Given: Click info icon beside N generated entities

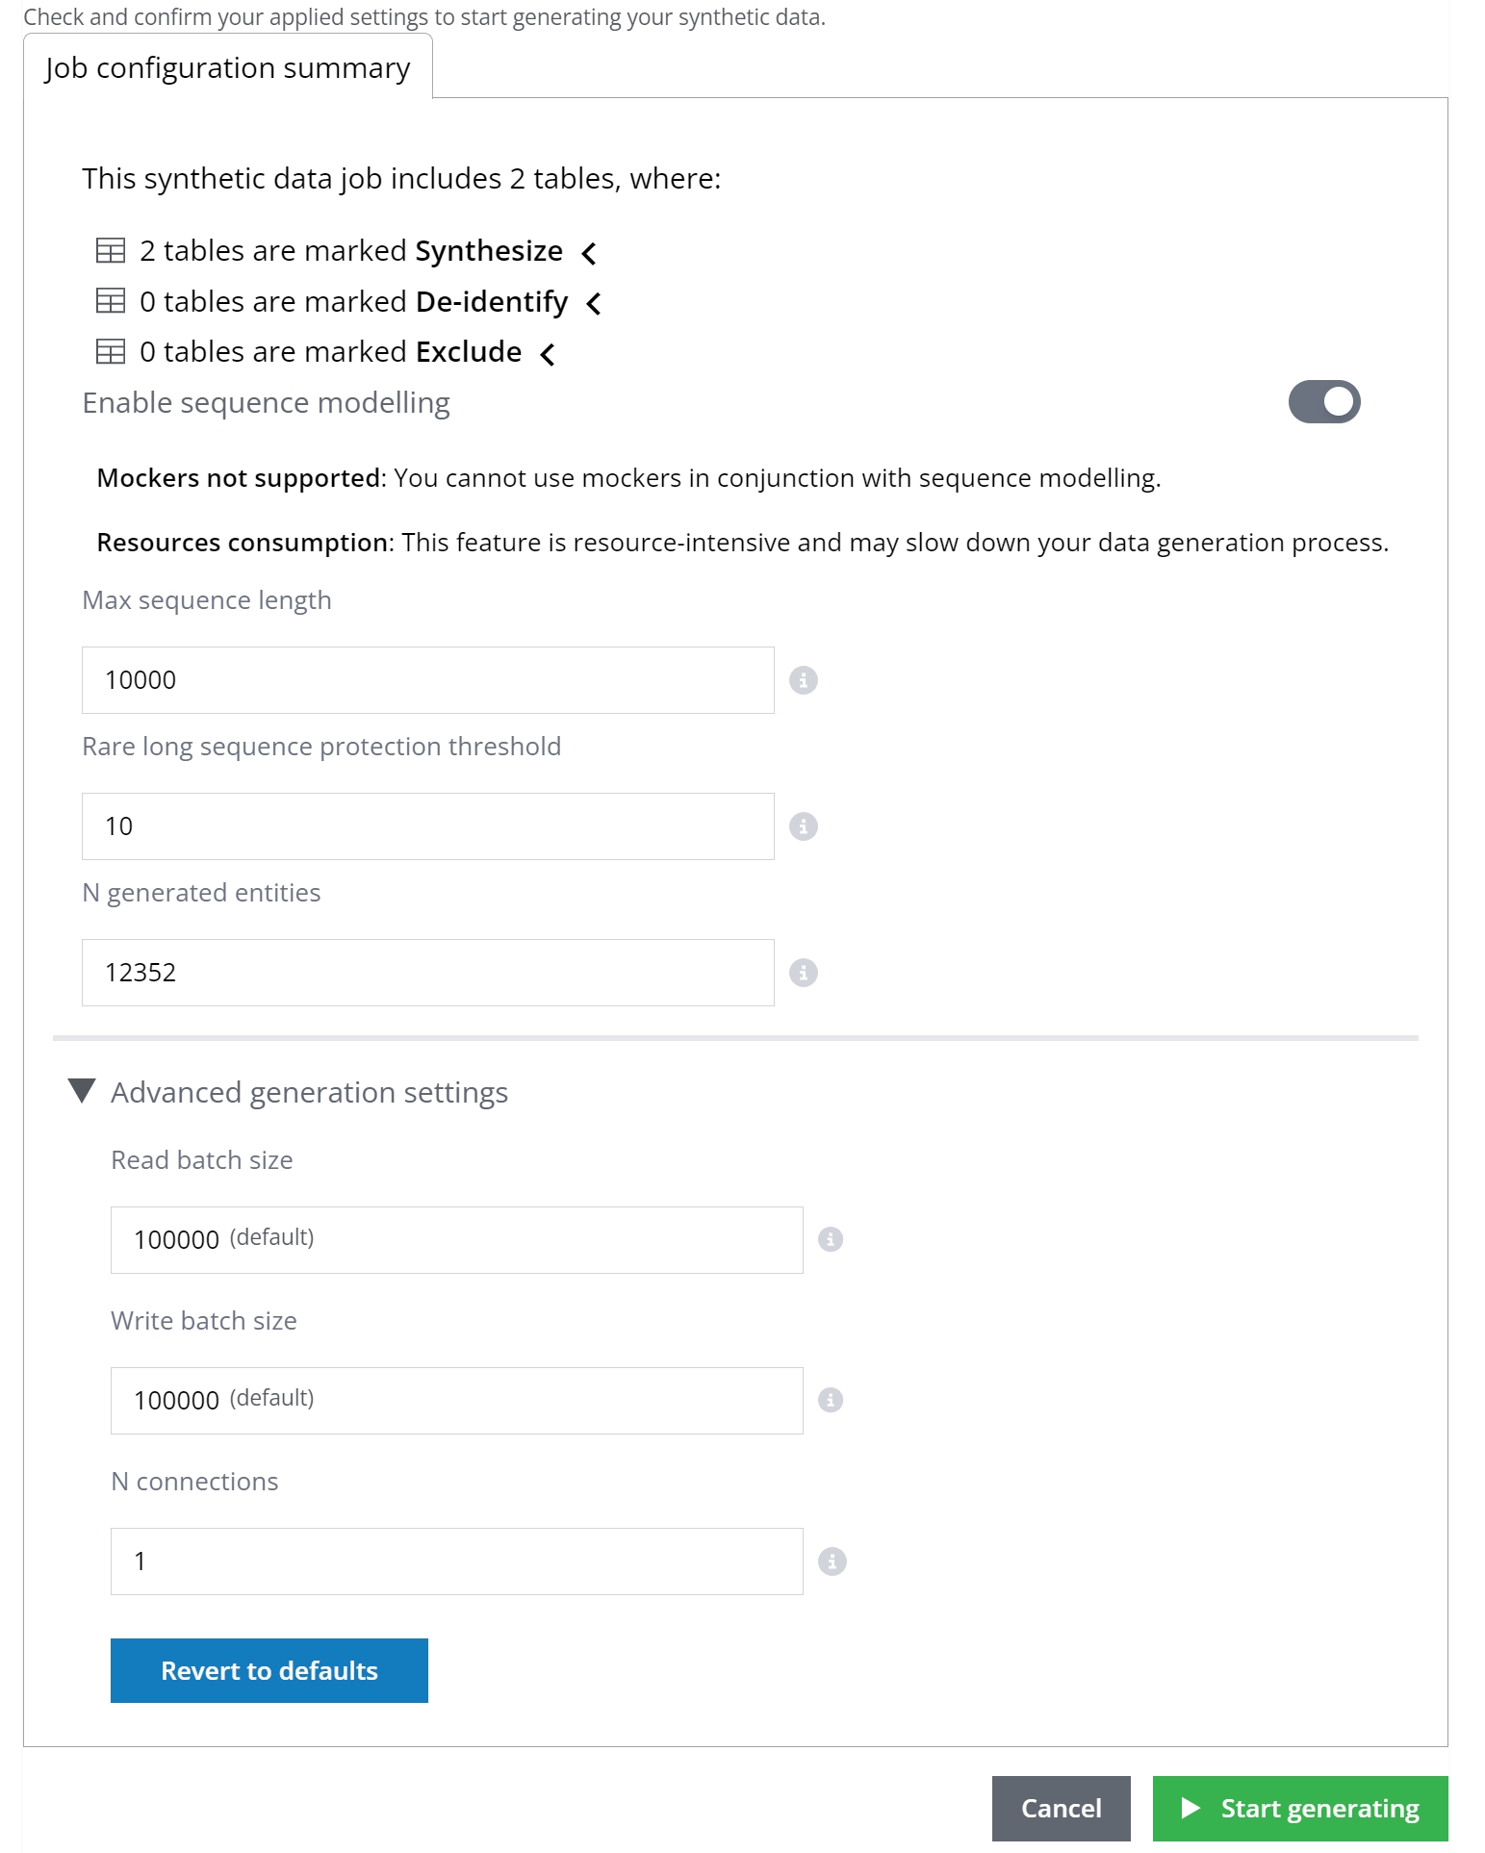Looking at the screenshot, I should pyautogui.click(x=803, y=973).
